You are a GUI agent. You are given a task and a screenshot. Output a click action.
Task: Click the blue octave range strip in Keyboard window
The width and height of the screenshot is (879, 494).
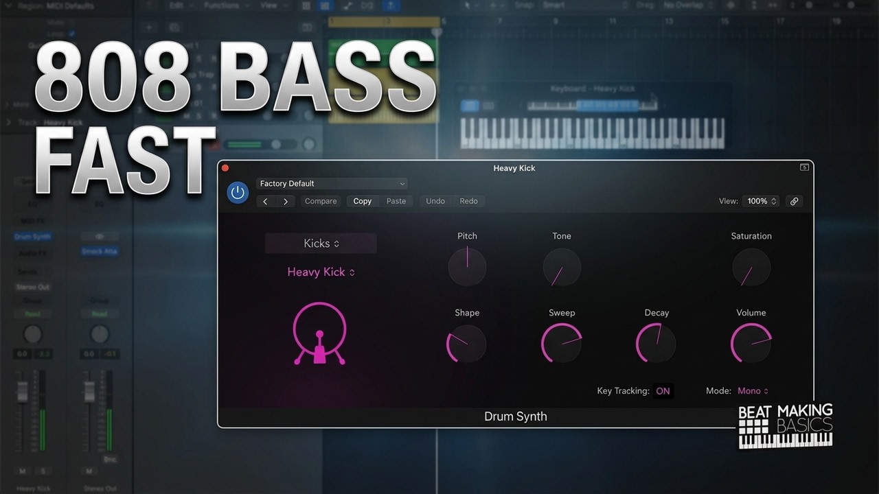point(608,106)
